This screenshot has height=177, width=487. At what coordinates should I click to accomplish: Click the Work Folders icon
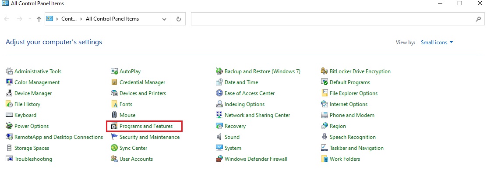click(325, 159)
